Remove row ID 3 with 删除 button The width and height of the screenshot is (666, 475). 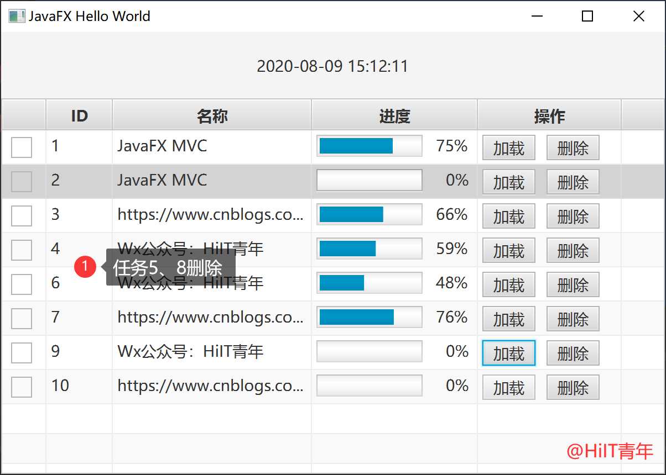tap(573, 216)
